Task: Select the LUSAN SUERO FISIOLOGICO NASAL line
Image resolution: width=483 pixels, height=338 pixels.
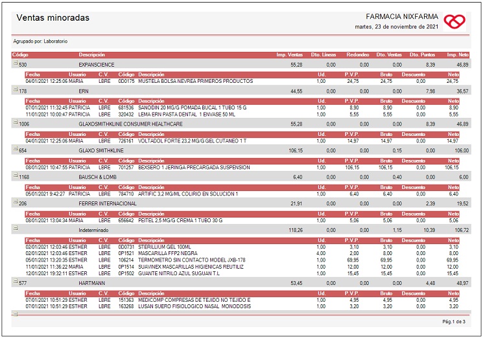Action: pos(242,307)
